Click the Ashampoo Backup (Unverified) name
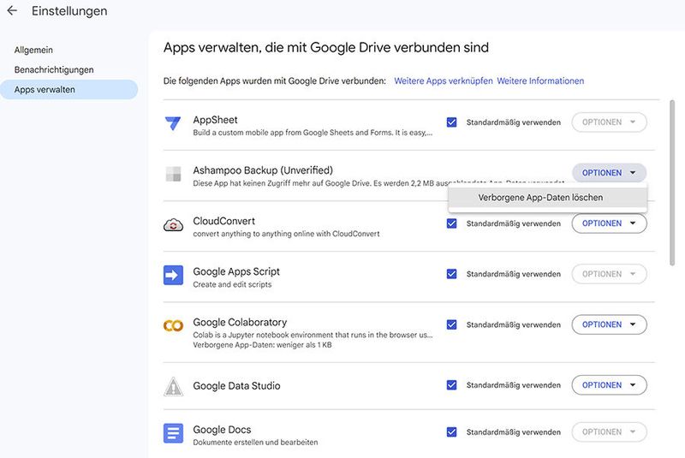This screenshot has height=458, width=685. [263, 170]
